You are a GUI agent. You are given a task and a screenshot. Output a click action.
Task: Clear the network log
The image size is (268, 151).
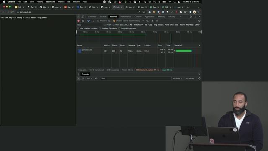click(x=83, y=21)
